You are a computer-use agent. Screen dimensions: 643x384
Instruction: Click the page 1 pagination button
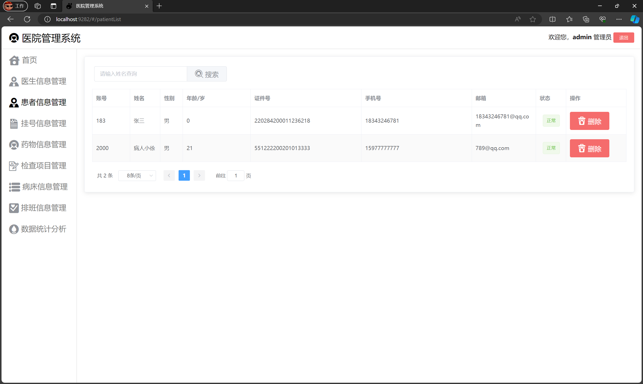pyautogui.click(x=184, y=176)
